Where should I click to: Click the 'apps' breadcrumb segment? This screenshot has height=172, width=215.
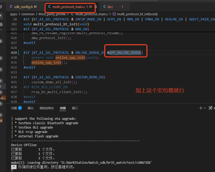coord(13,14)
